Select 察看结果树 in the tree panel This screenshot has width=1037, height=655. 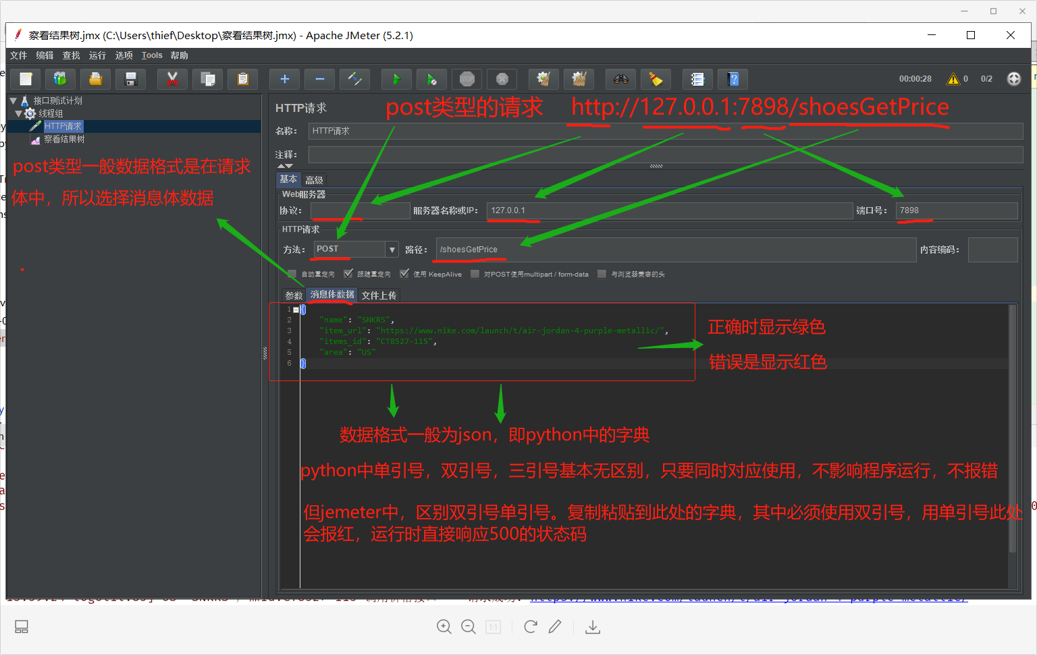point(65,139)
